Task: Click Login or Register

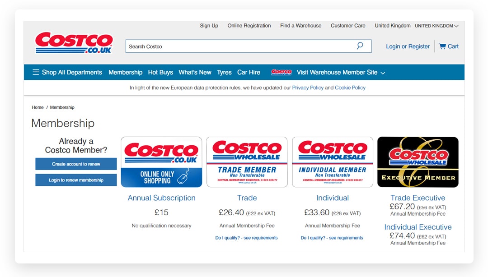Action: pyautogui.click(x=408, y=46)
